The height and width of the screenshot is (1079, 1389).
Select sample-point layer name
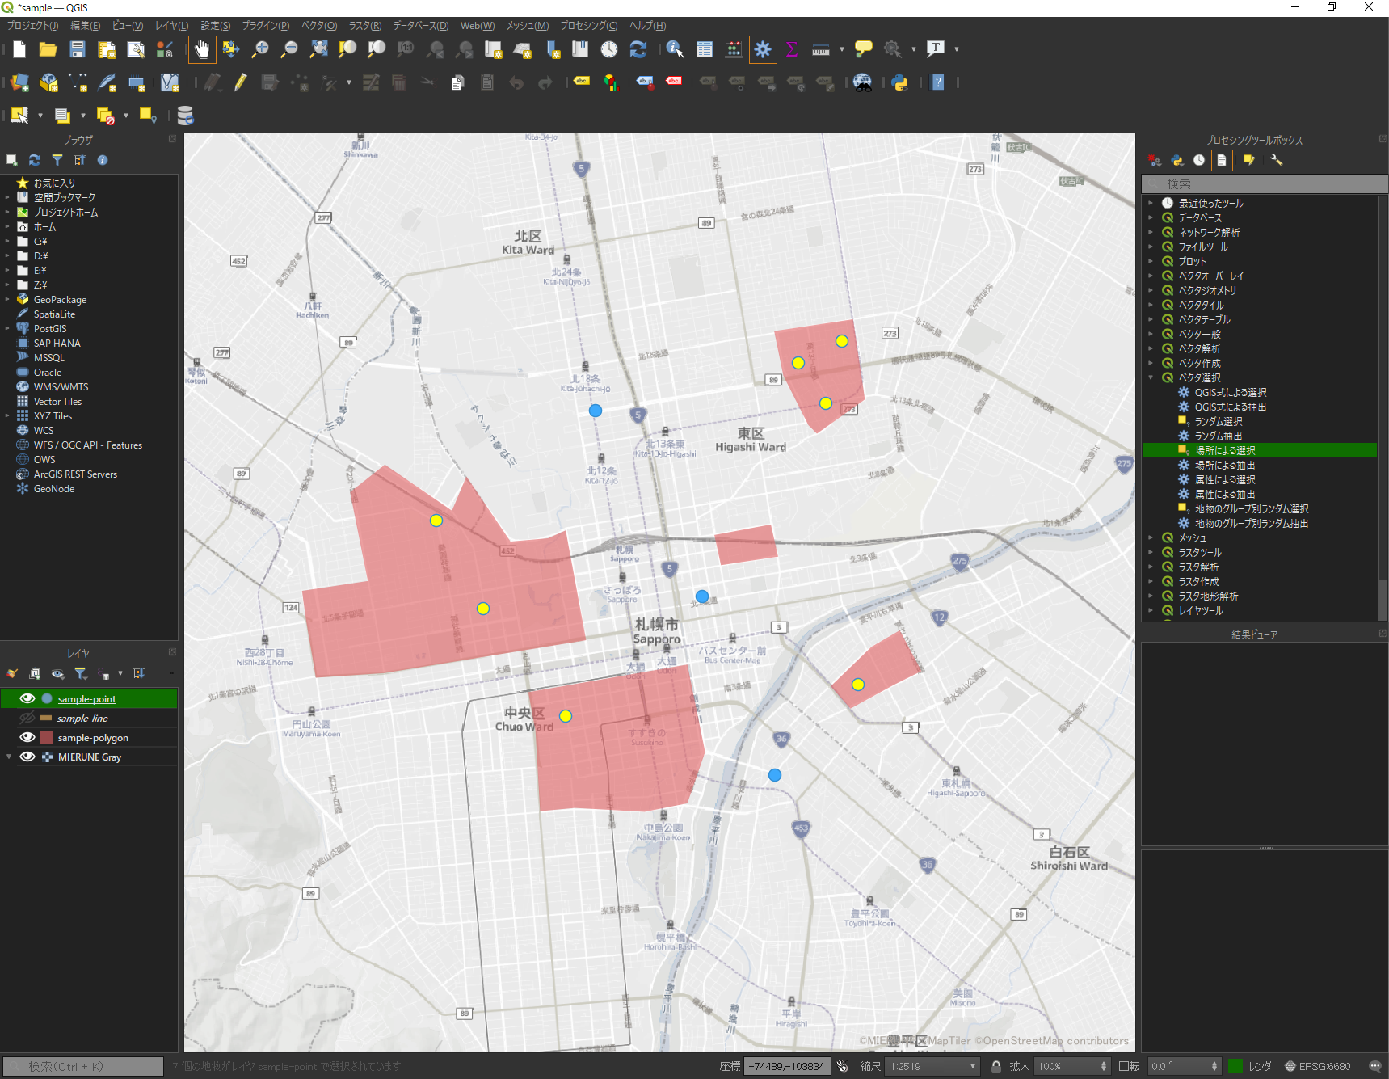click(86, 699)
